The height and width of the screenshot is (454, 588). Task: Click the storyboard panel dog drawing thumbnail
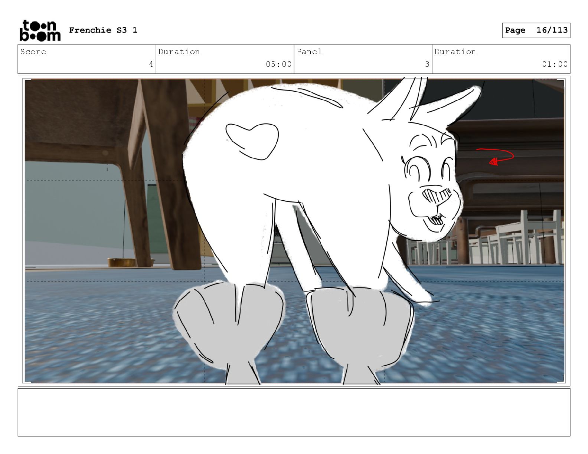click(x=294, y=231)
